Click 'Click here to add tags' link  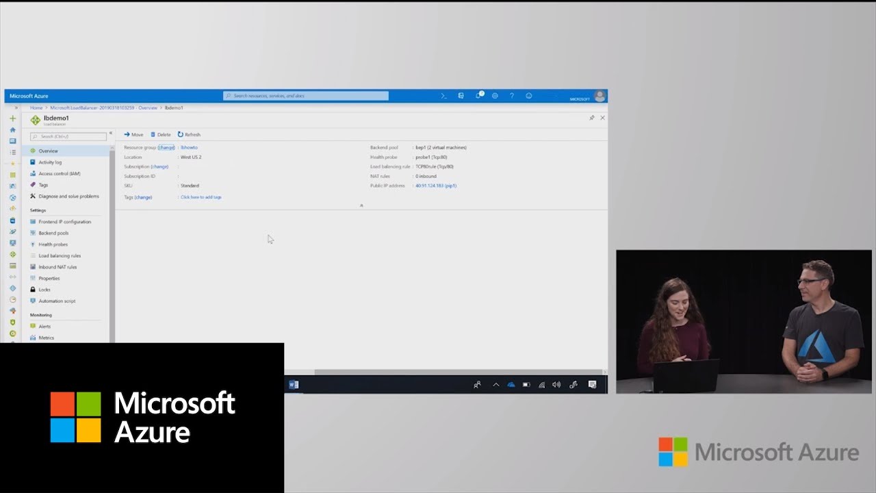click(x=201, y=197)
